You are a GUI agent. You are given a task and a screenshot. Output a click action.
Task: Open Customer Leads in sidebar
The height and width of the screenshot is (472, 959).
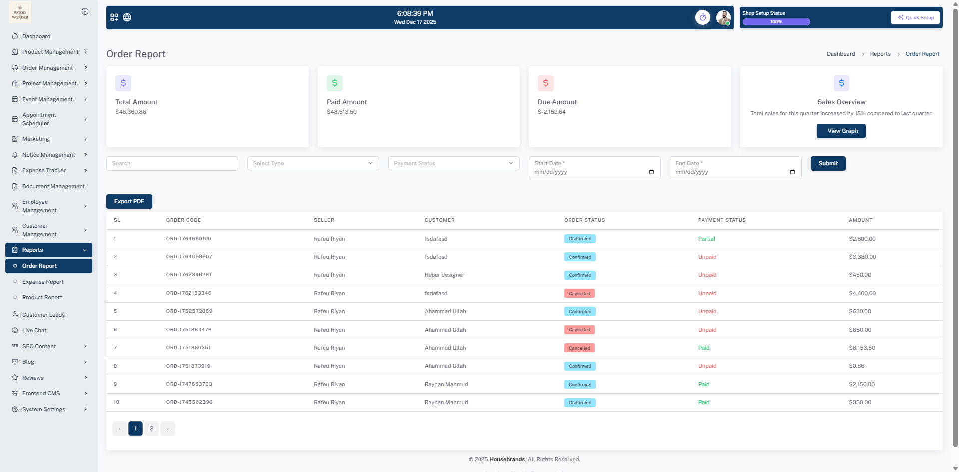coord(43,315)
